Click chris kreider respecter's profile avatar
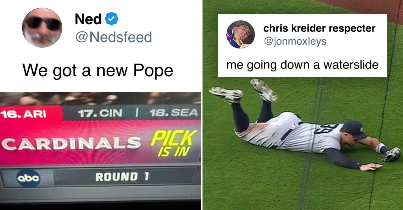403x210 pixels. 240,34
